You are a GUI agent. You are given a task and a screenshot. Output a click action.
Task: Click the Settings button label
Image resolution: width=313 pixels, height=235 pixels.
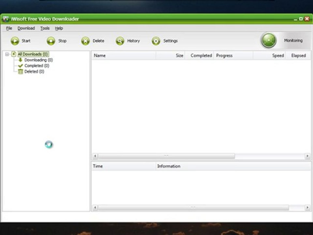[x=171, y=41]
